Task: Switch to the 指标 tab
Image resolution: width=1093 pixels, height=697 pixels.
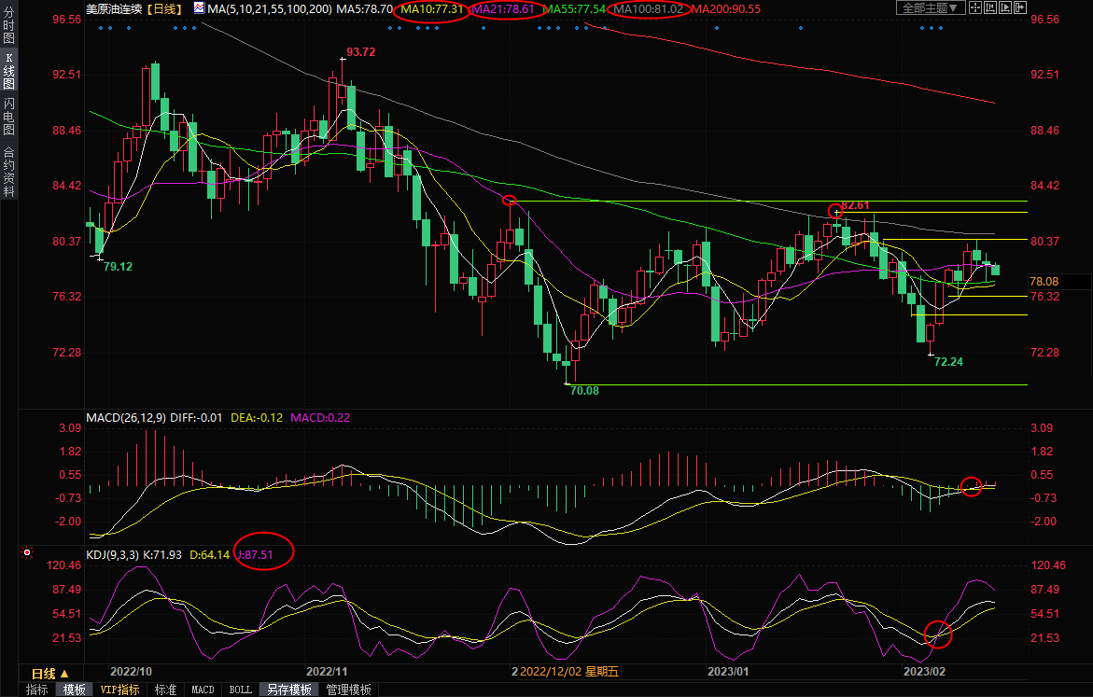Action: [37, 690]
